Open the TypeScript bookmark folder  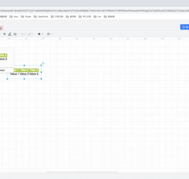coord(41,16)
